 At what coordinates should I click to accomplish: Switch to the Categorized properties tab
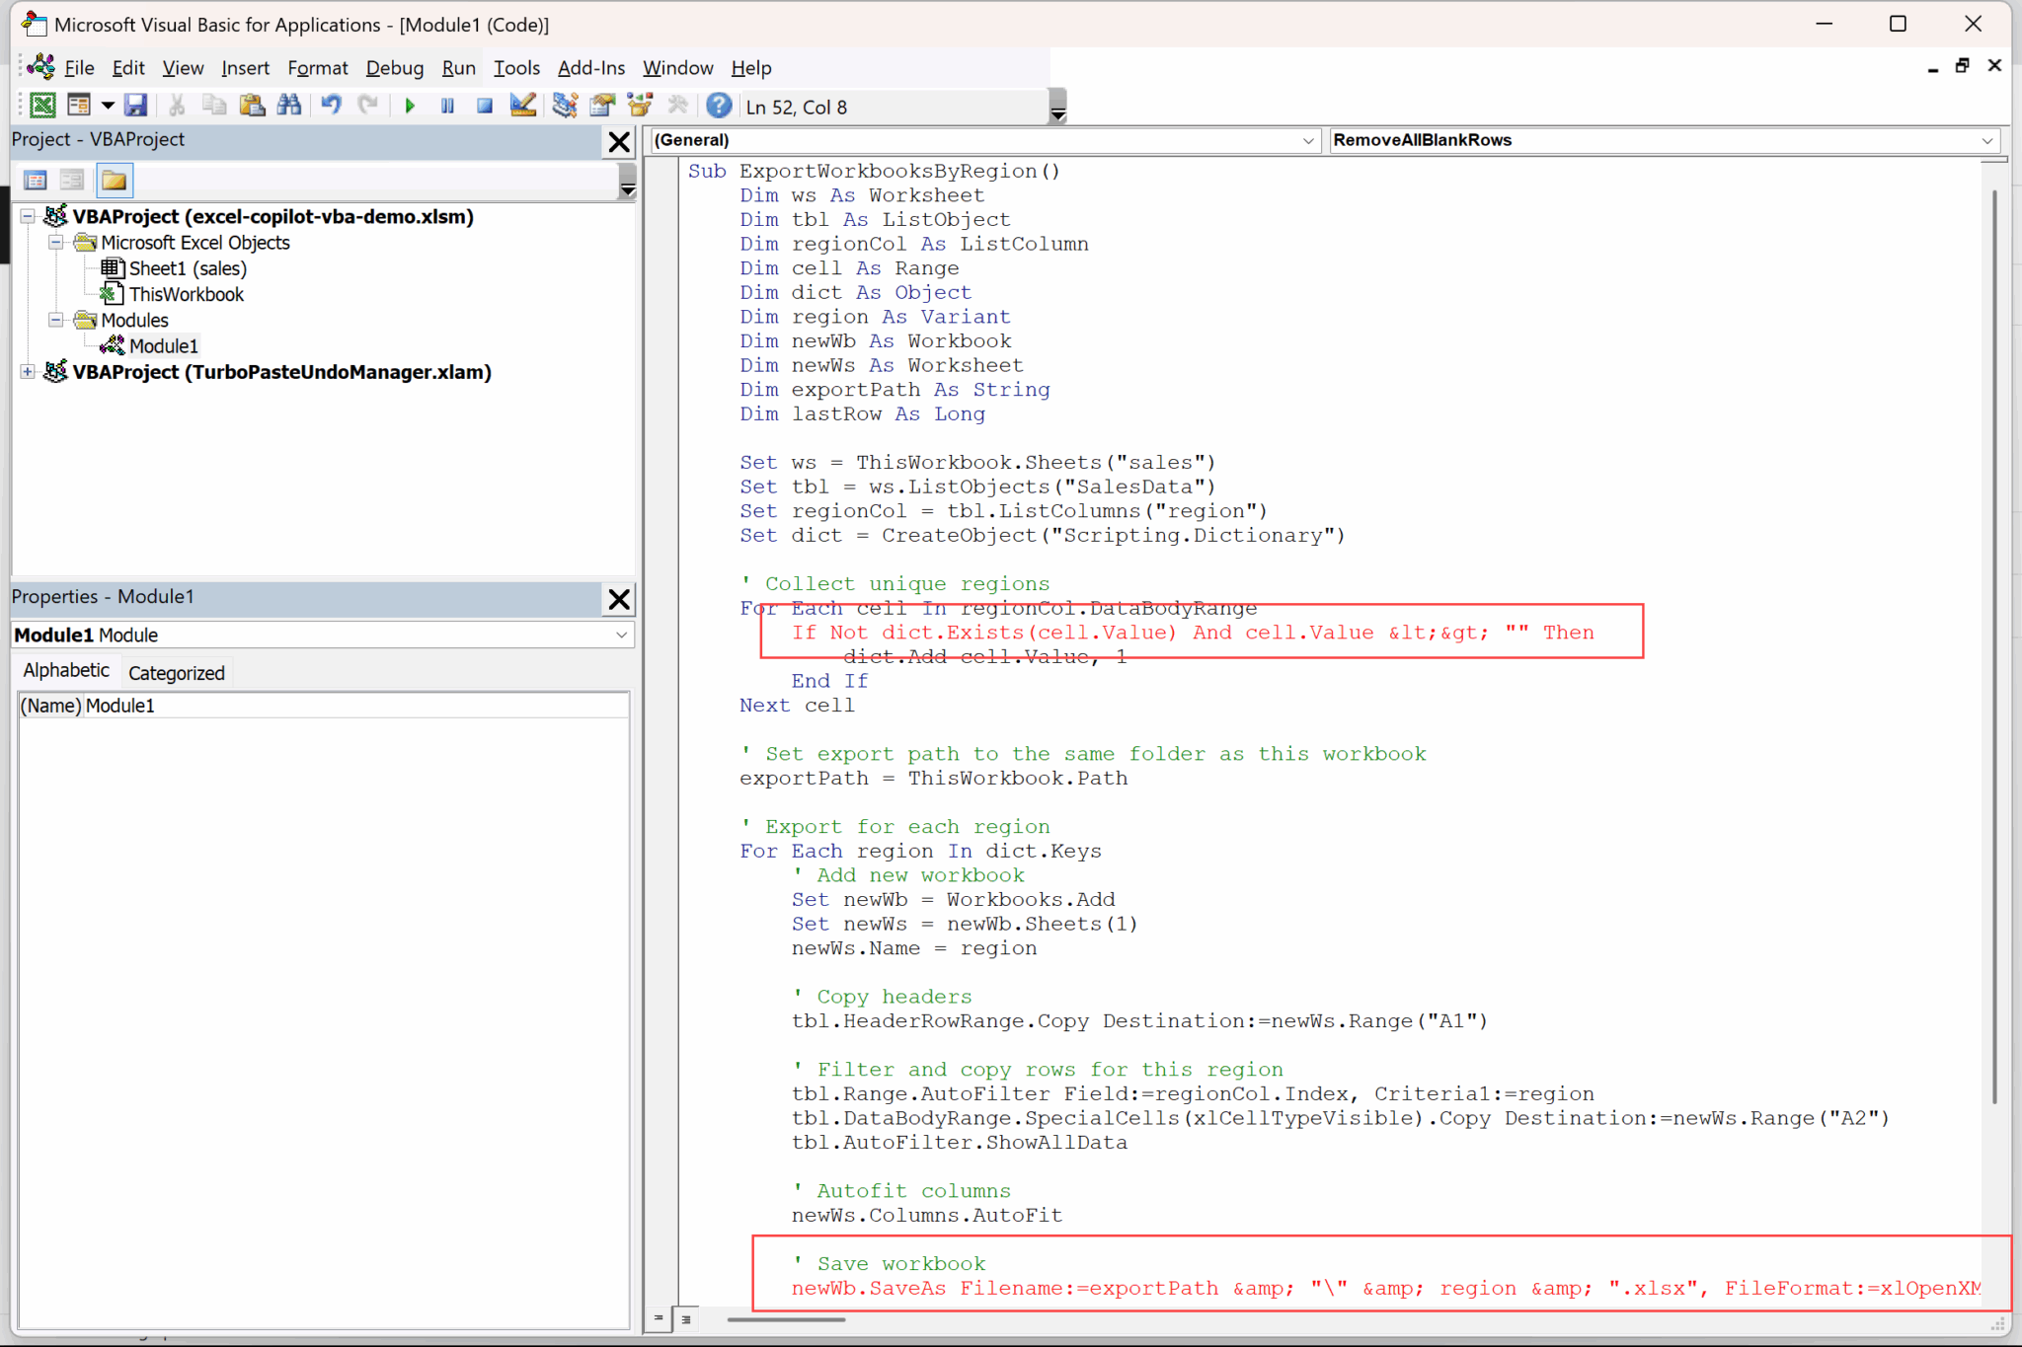pyautogui.click(x=177, y=673)
